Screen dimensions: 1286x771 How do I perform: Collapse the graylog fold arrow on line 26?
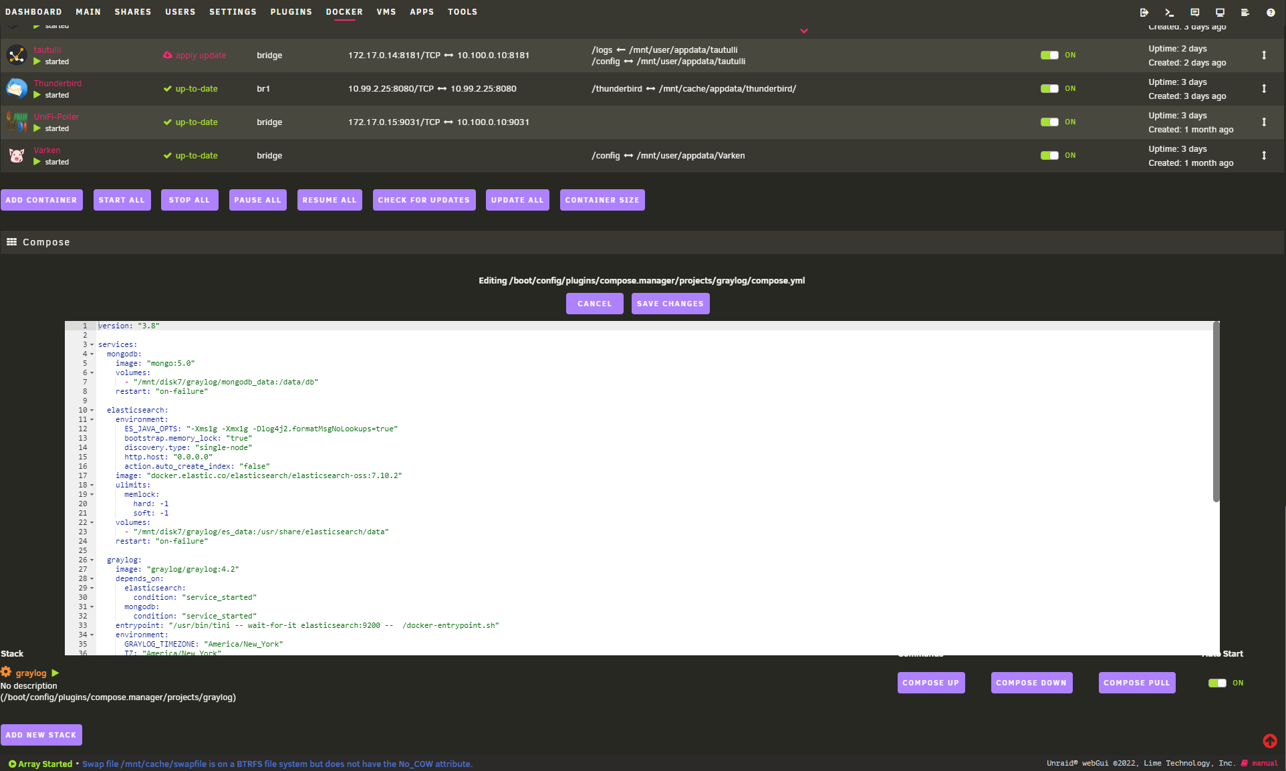click(x=92, y=560)
